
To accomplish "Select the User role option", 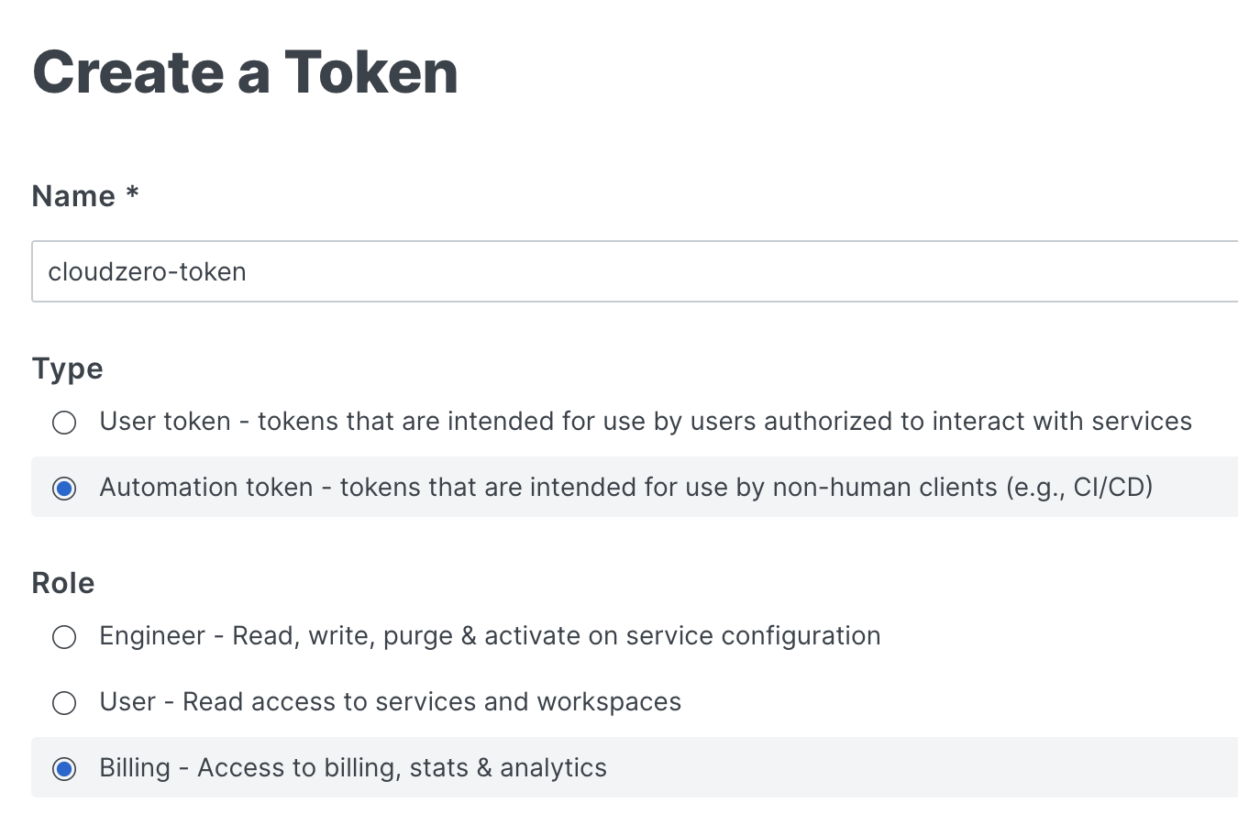I will pyautogui.click(x=64, y=703).
